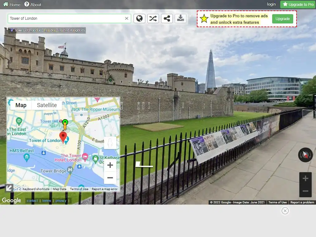Image resolution: width=316 pixels, height=237 pixels.
Task: Click the ferry pier marker near Tower Bridge
Action: [79, 166]
